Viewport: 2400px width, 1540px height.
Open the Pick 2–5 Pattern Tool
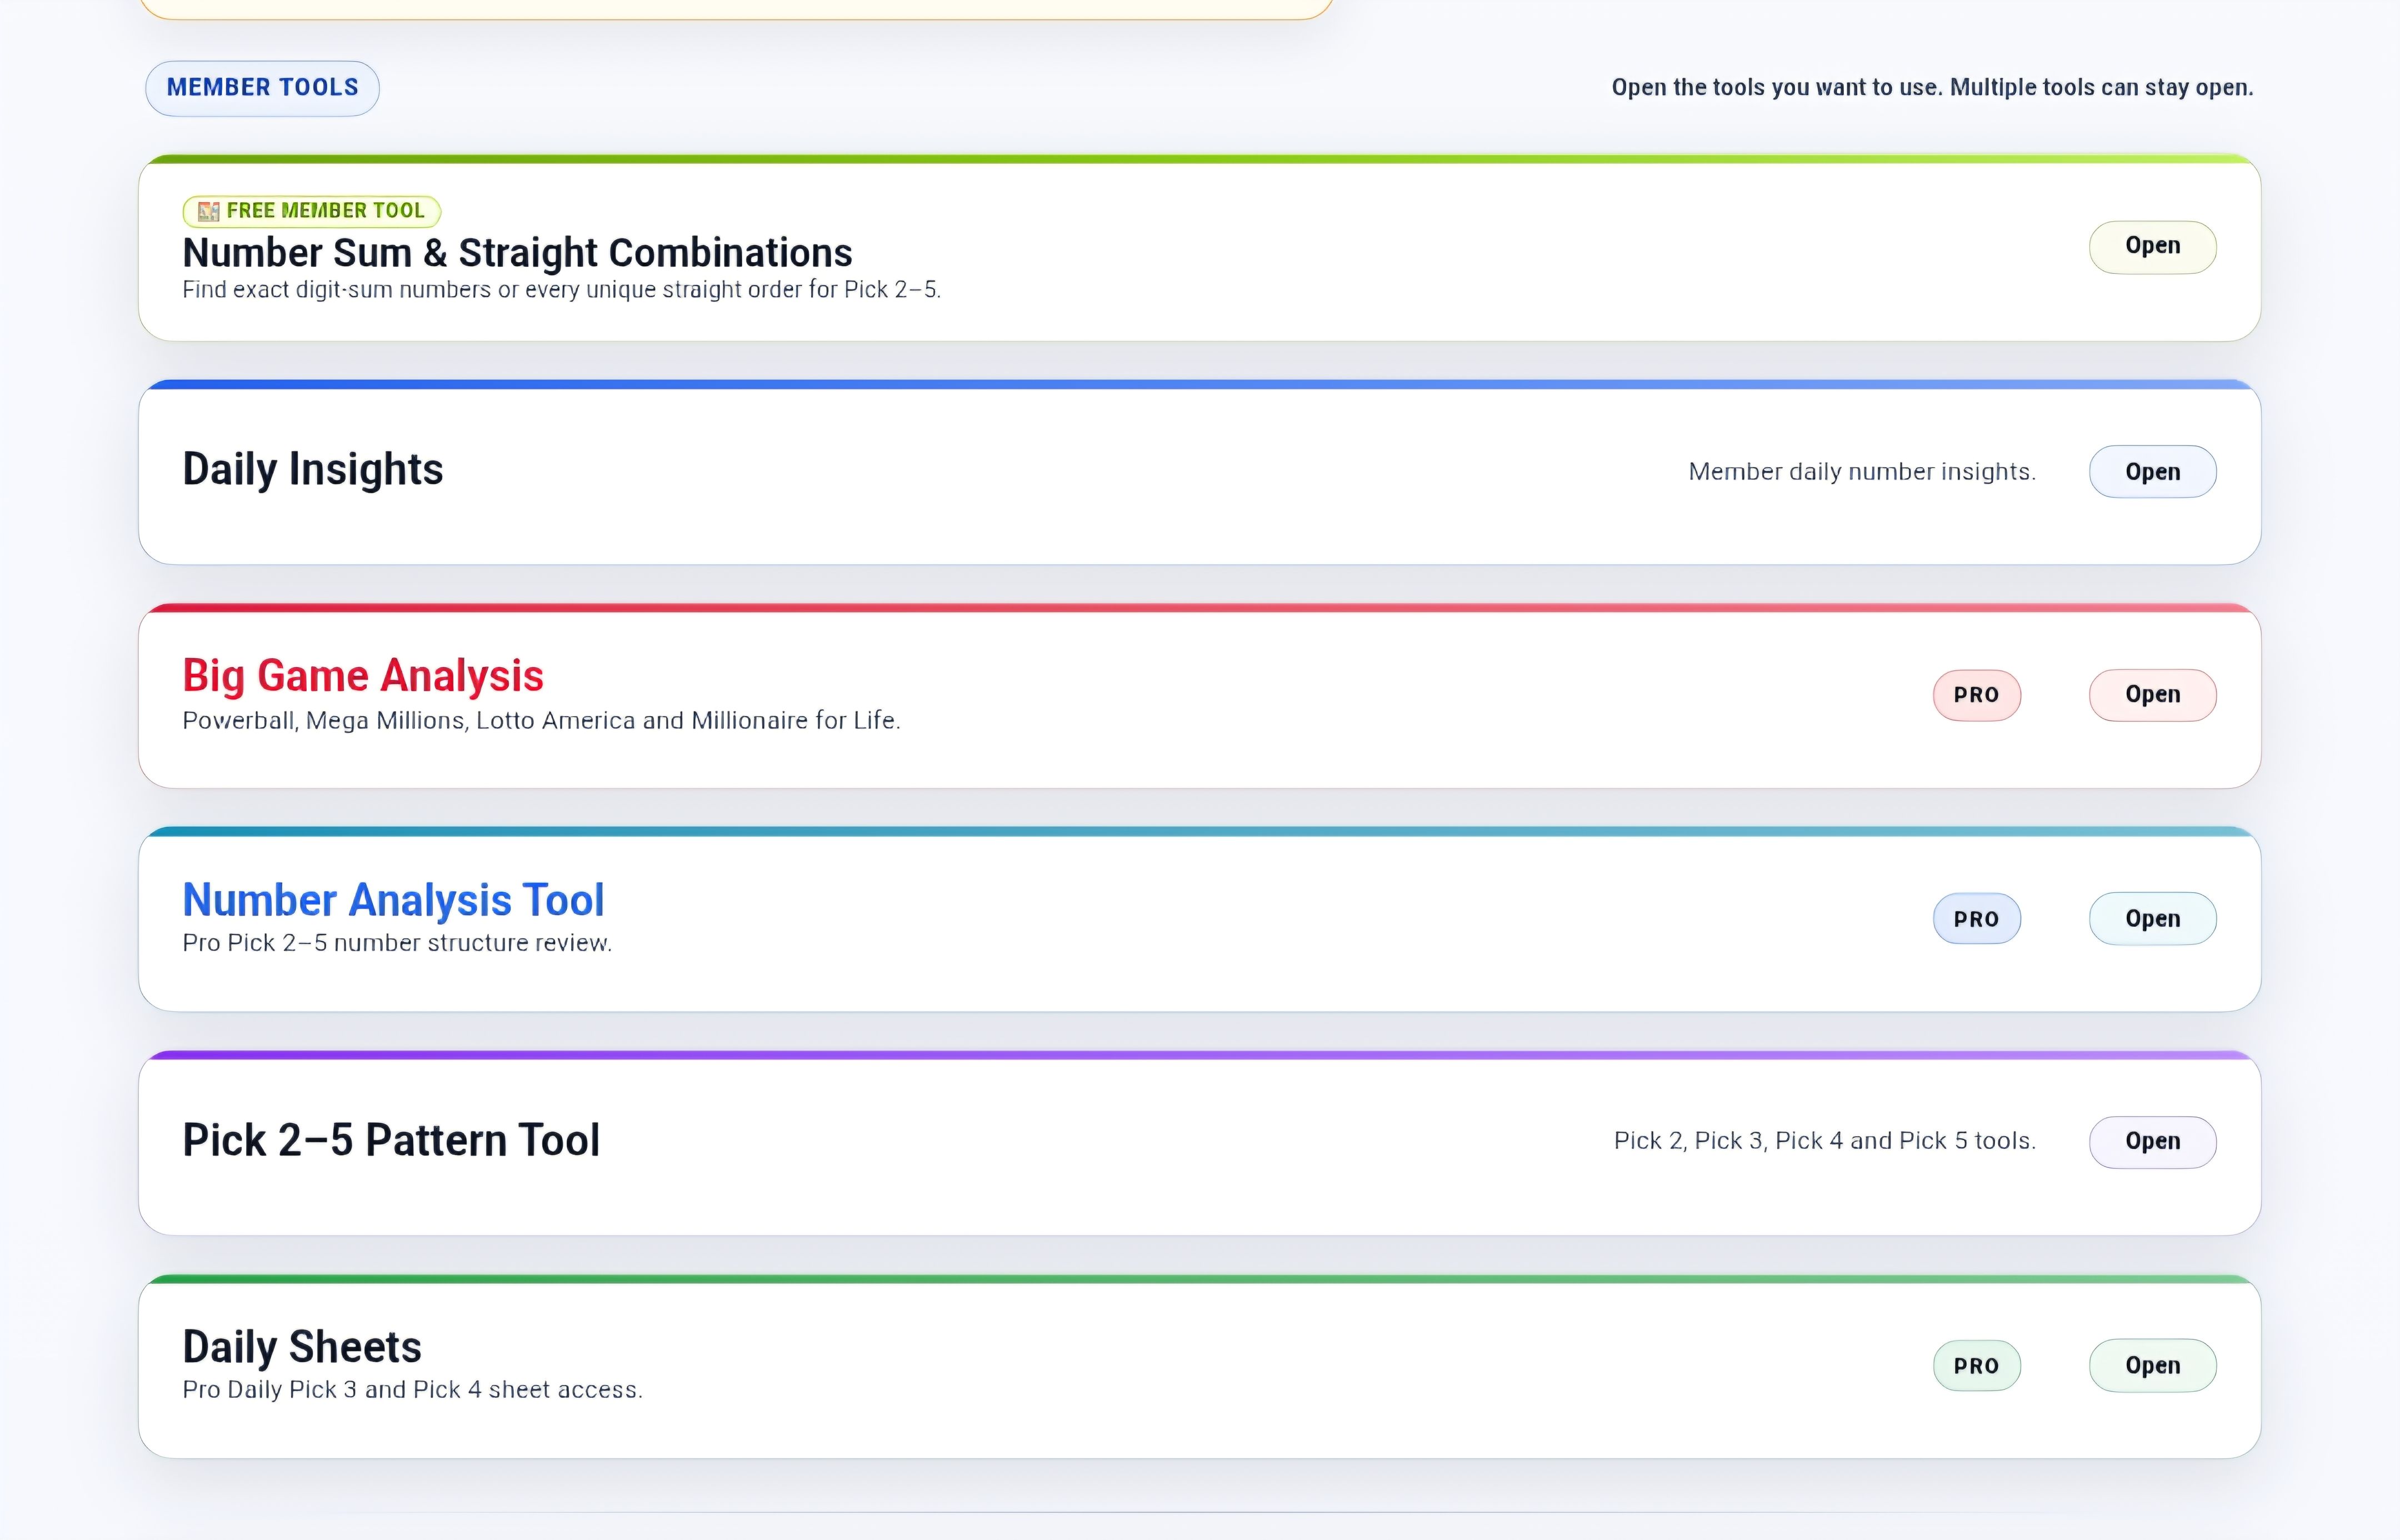2152,1142
